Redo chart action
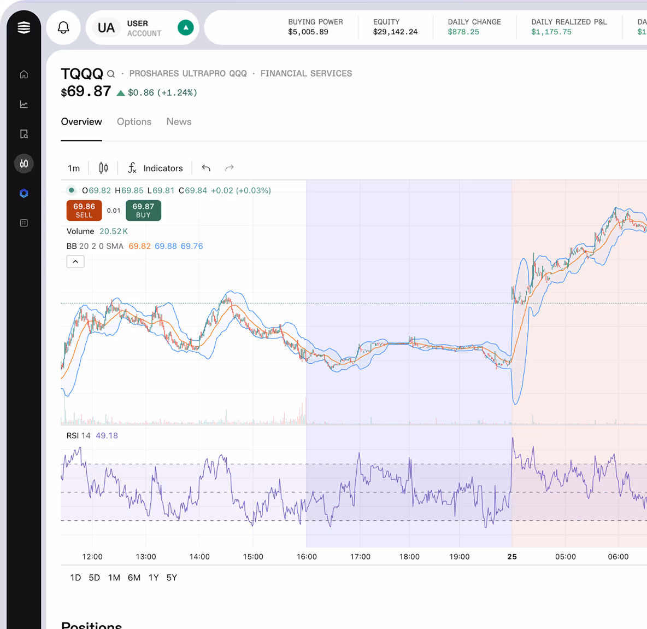 click(x=229, y=168)
